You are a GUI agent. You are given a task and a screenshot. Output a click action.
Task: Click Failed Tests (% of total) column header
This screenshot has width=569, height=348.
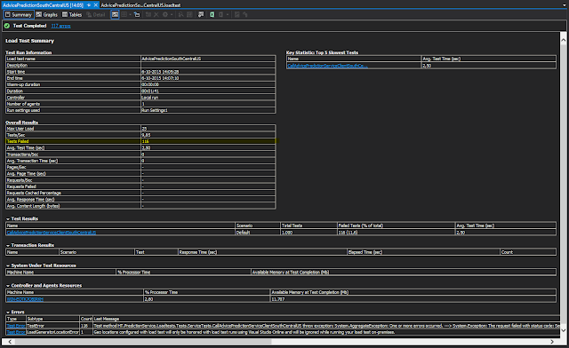tap(396, 225)
